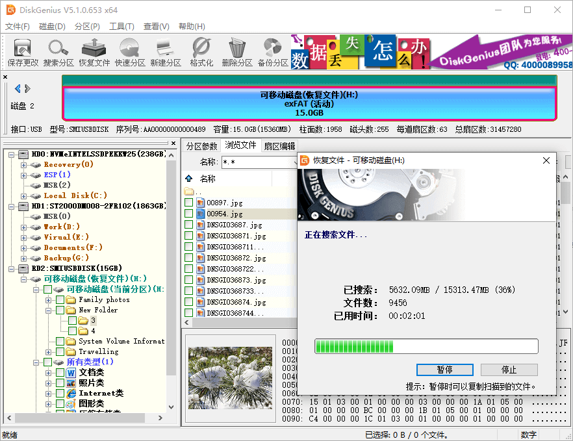Click the 名称 filter input field
The width and height of the screenshot is (573, 441).
[259, 162]
